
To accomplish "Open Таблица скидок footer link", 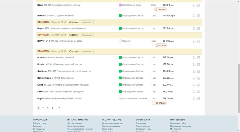I will (40, 123).
